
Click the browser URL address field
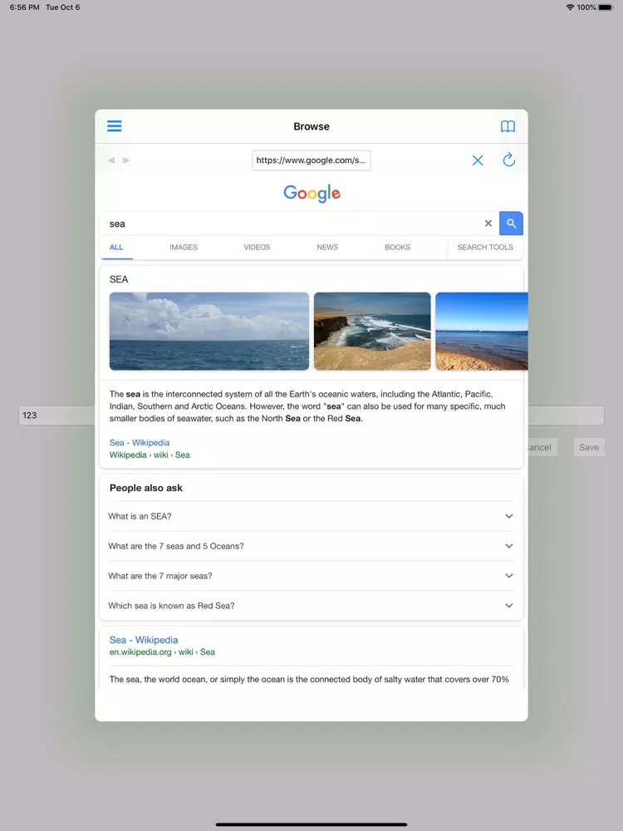click(311, 160)
